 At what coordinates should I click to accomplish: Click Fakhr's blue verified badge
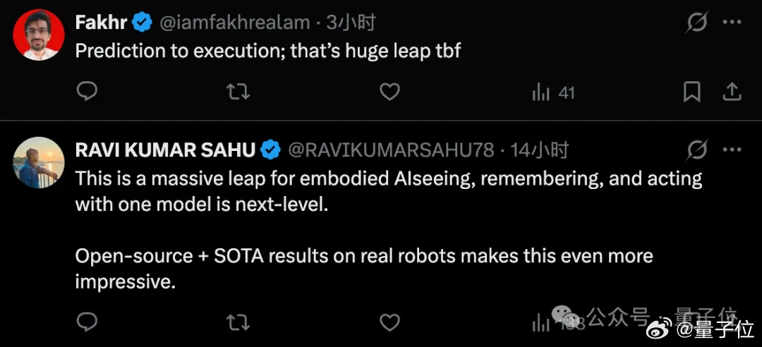(142, 23)
